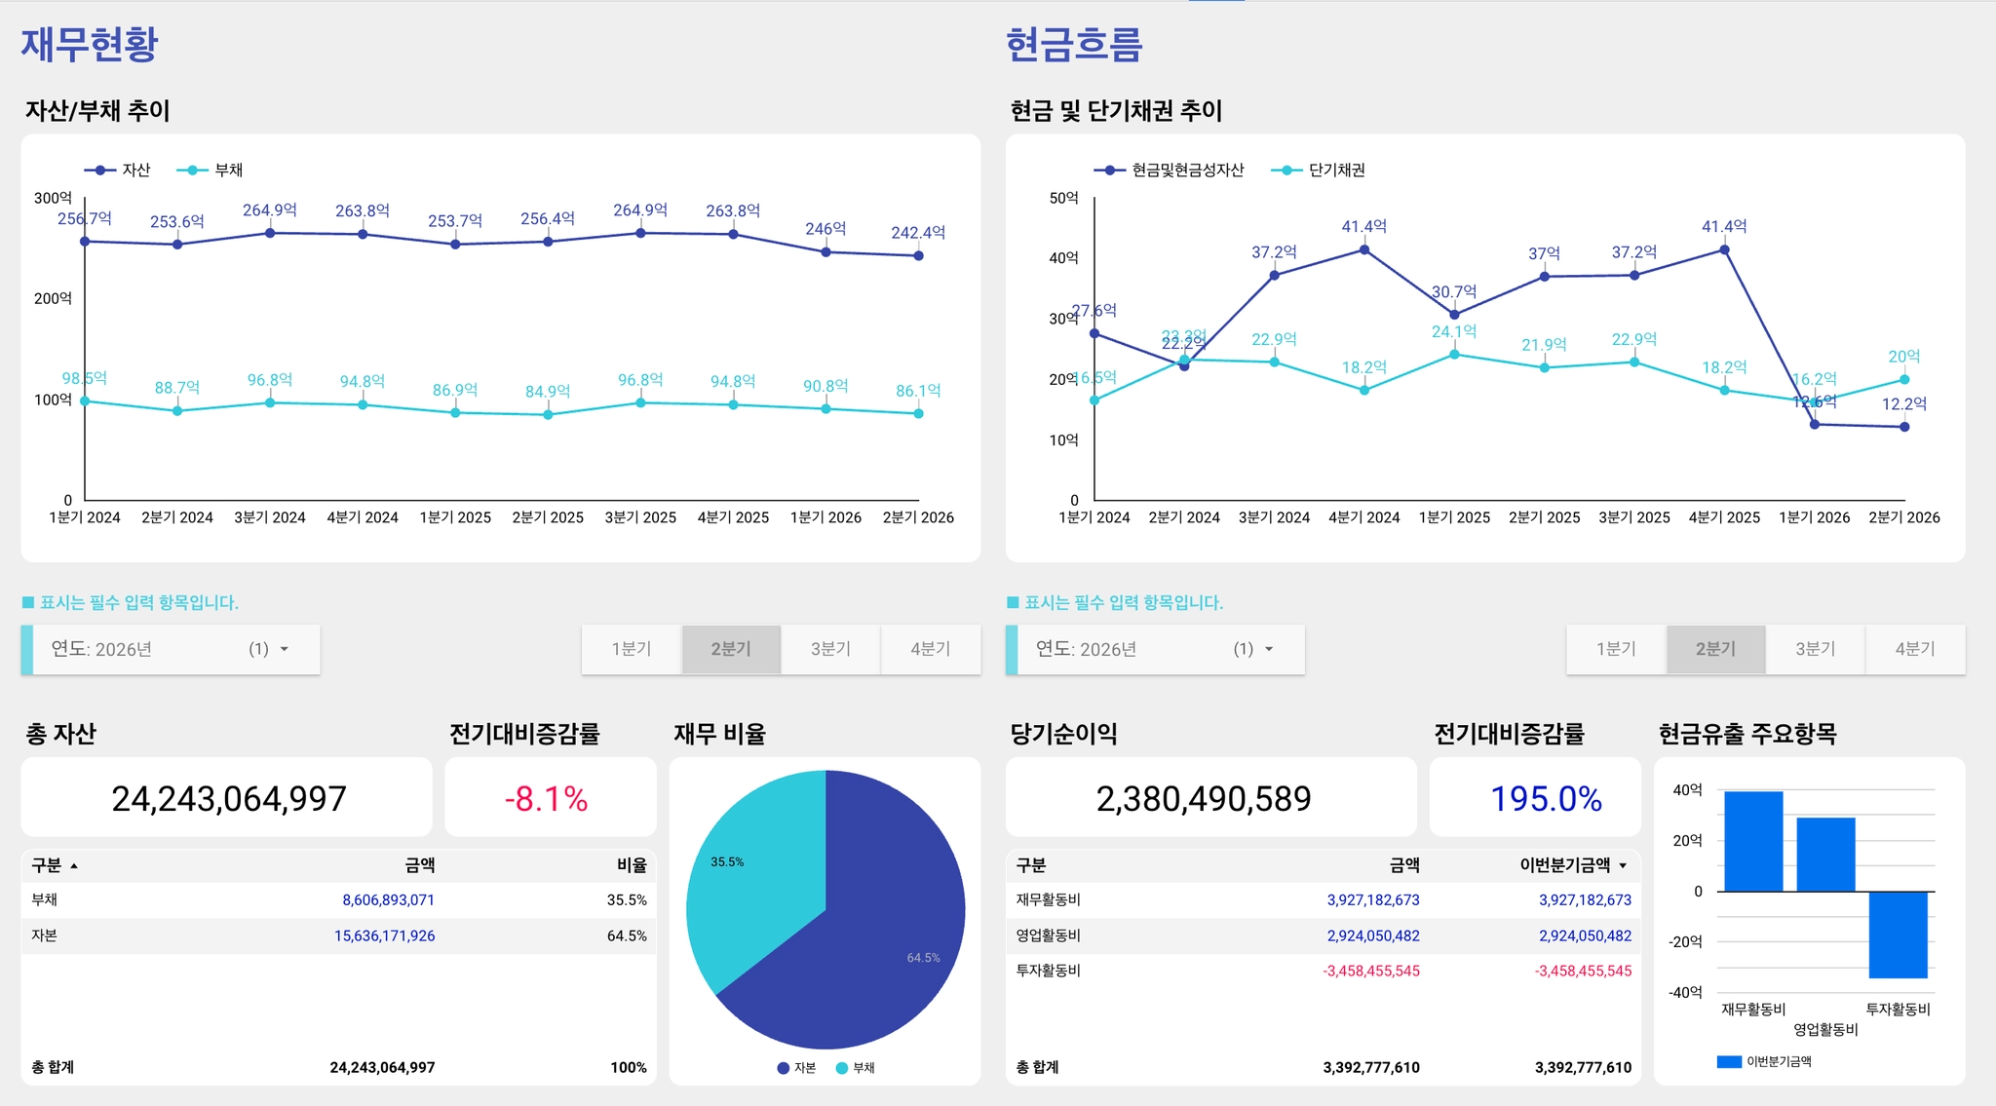This screenshot has width=1996, height=1106.
Task: Click the dropdown arrow of the right year filter
Action: [x=1269, y=649]
